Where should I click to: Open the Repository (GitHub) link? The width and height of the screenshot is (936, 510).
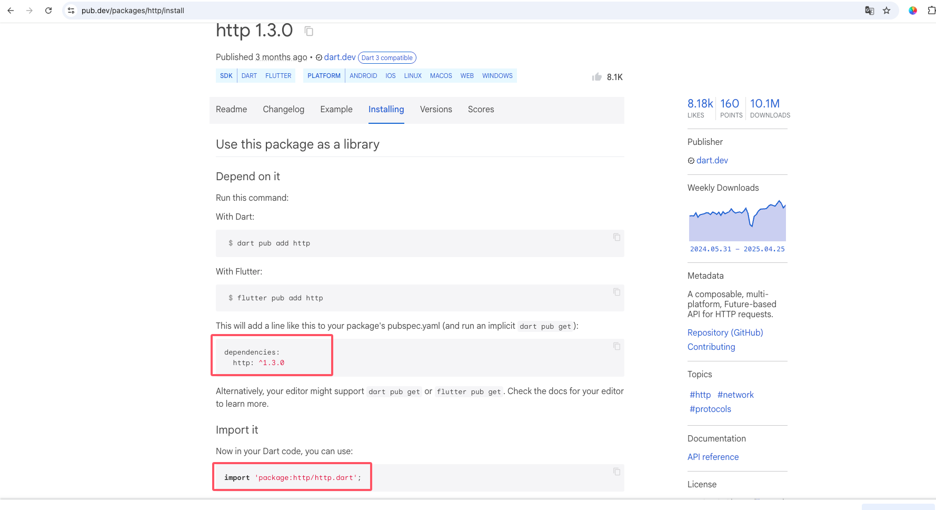(x=725, y=332)
